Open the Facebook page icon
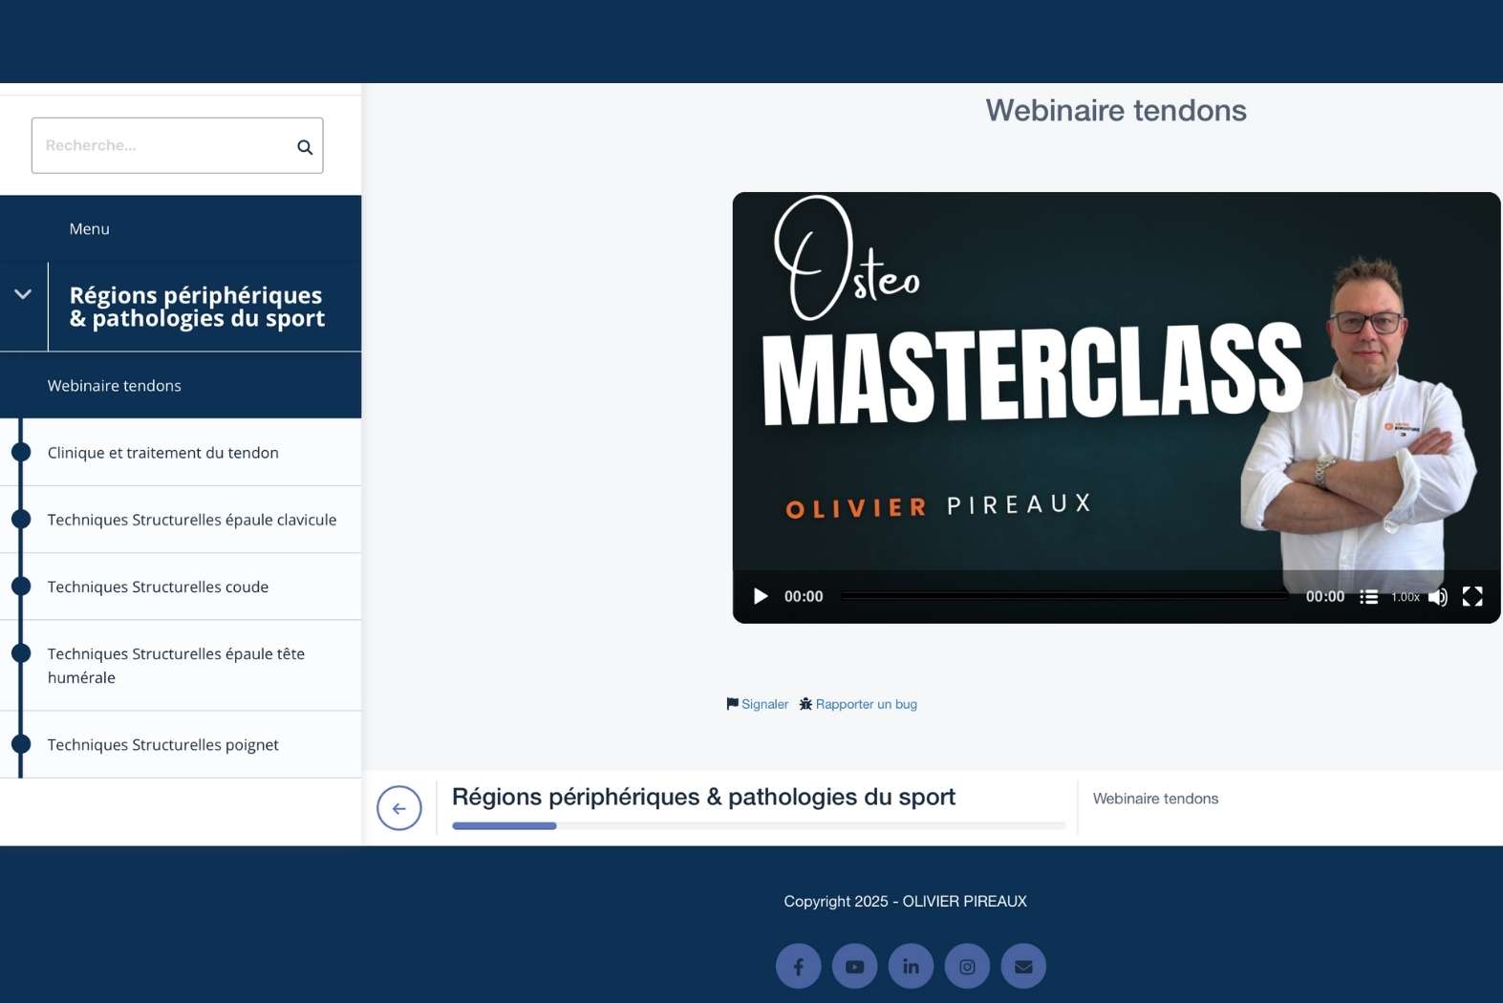The height and width of the screenshot is (1003, 1503). [x=798, y=967]
